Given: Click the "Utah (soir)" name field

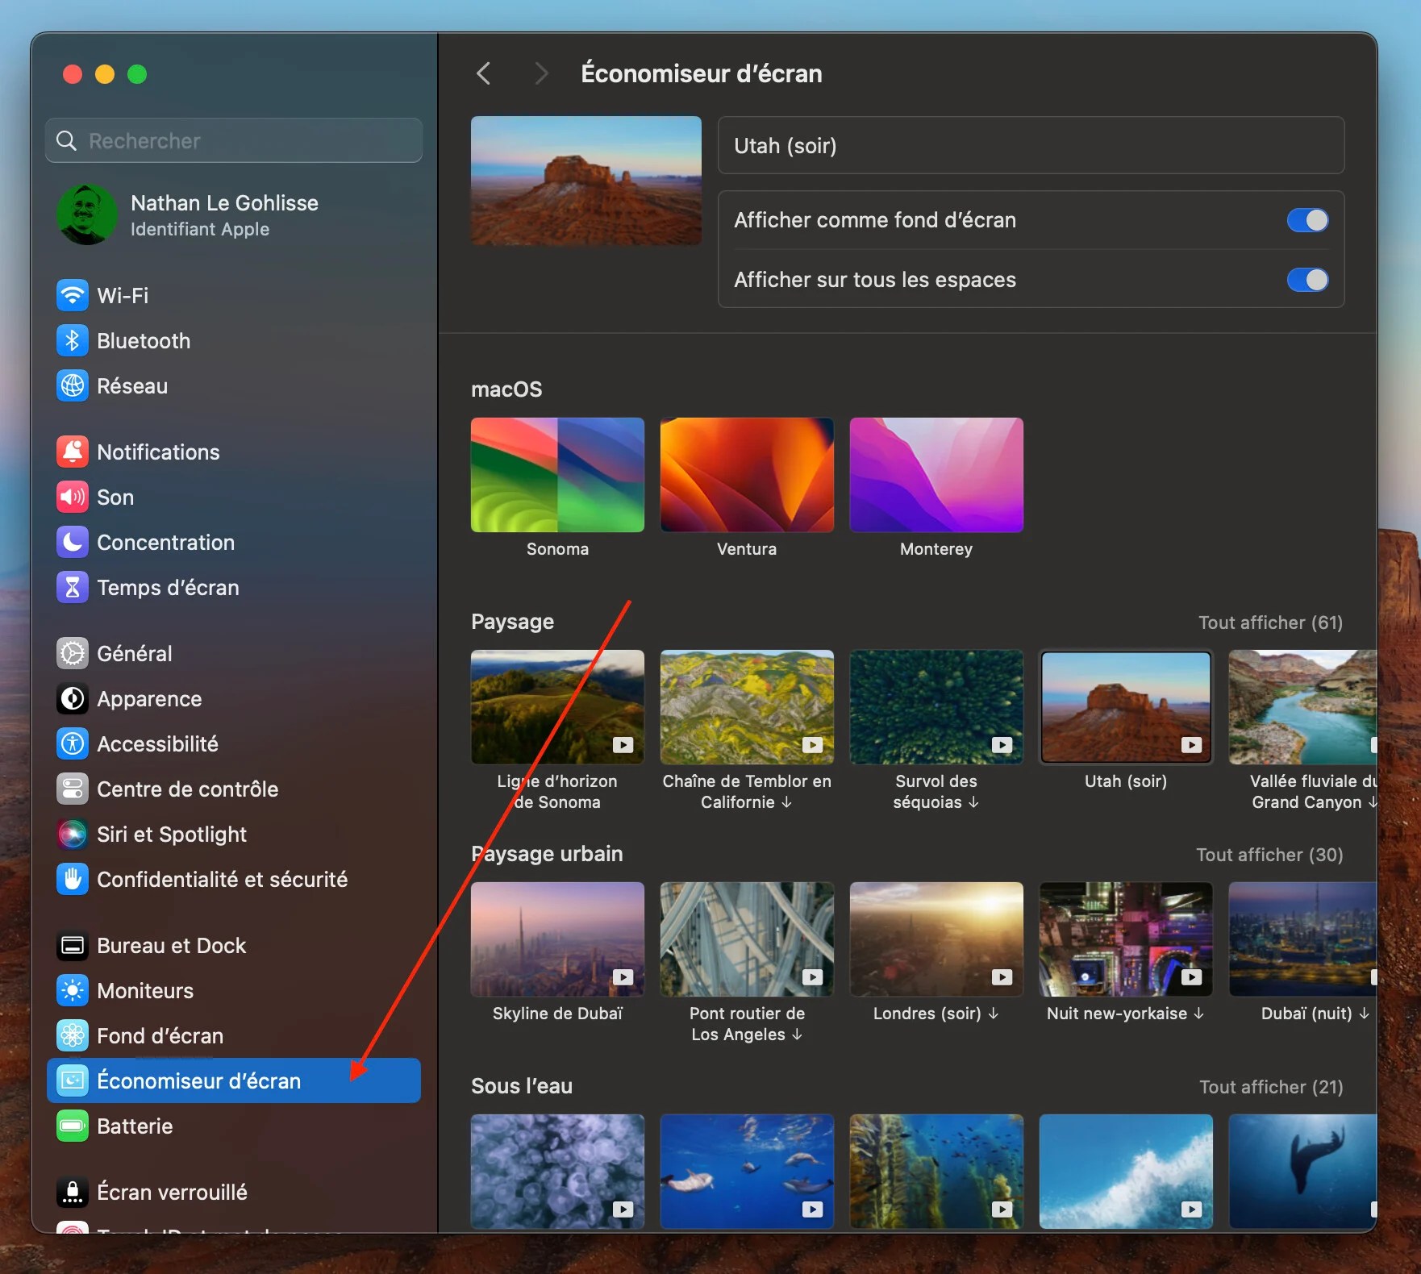Looking at the screenshot, I should pyautogui.click(x=1031, y=146).
